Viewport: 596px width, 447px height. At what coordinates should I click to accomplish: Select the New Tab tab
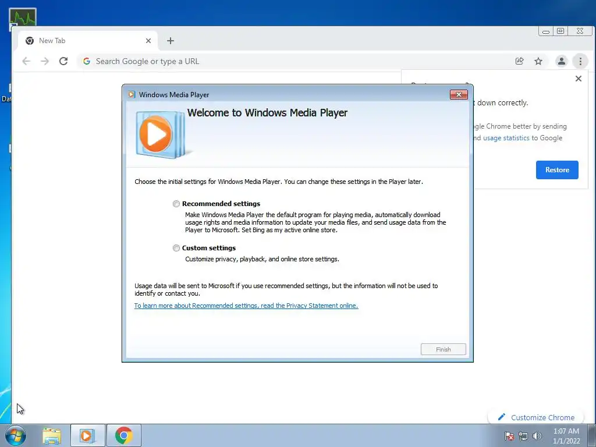pyautogui.click(x=87, y=41)
